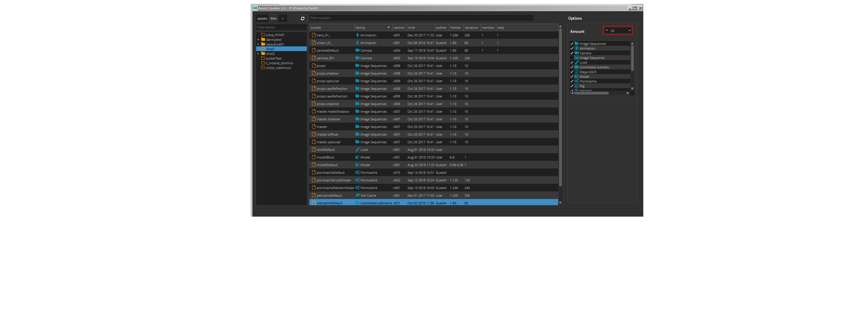Expand the sequence01 folder
Image resolution: width=865 pixels, height=317 pixels.
[x=258, y=44]
